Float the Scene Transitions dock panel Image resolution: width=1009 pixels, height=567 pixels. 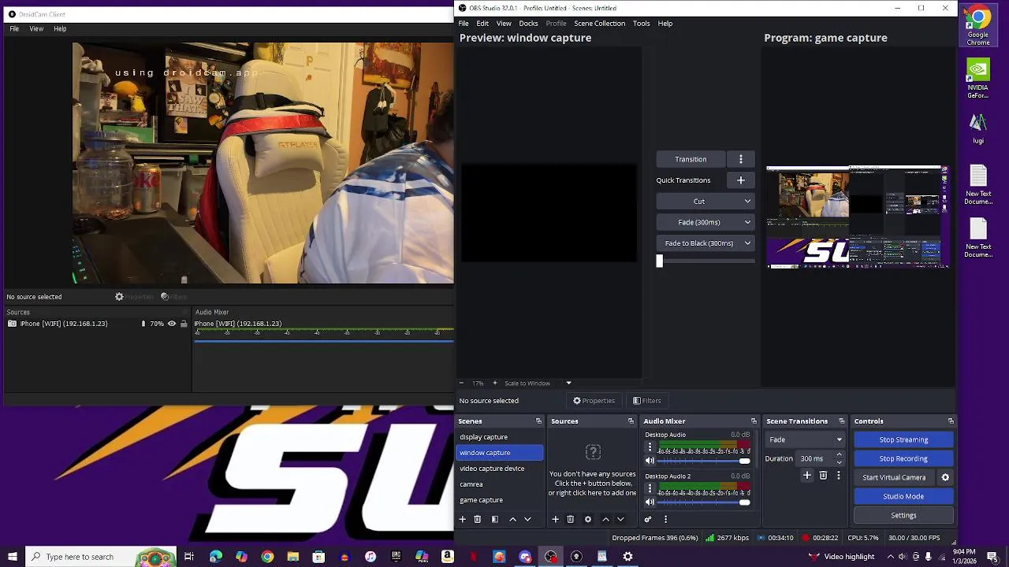(842, 421)
